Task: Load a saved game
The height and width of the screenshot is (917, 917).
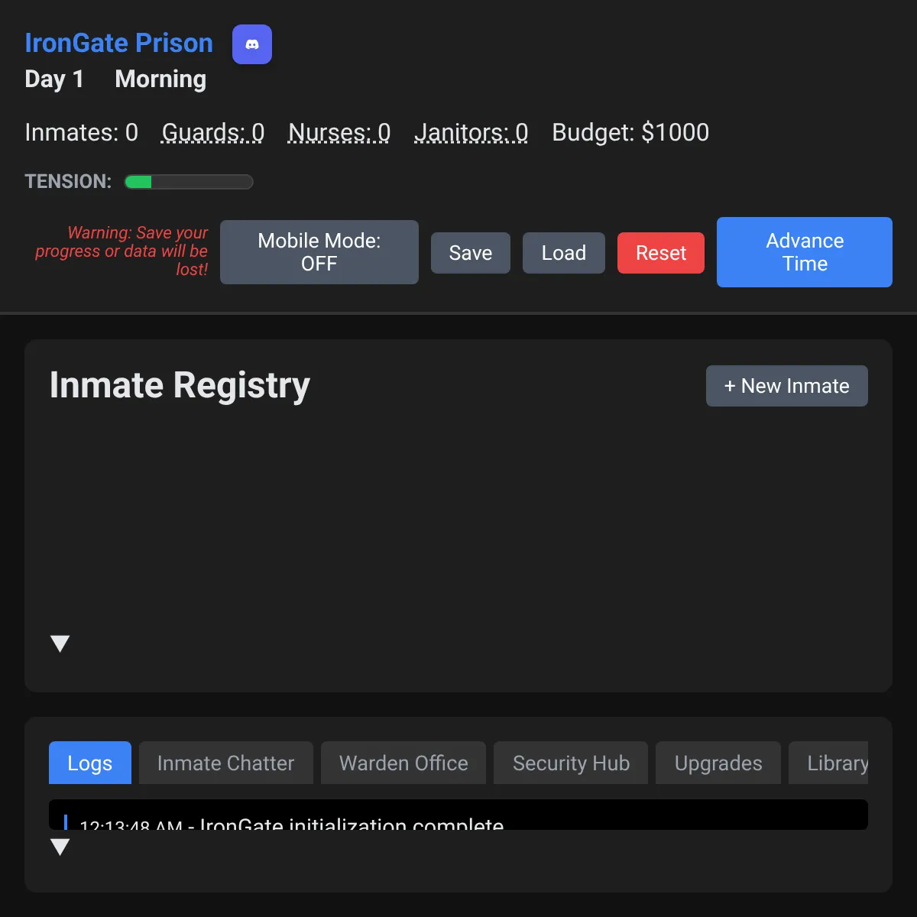Action: [x=563, y=252]
